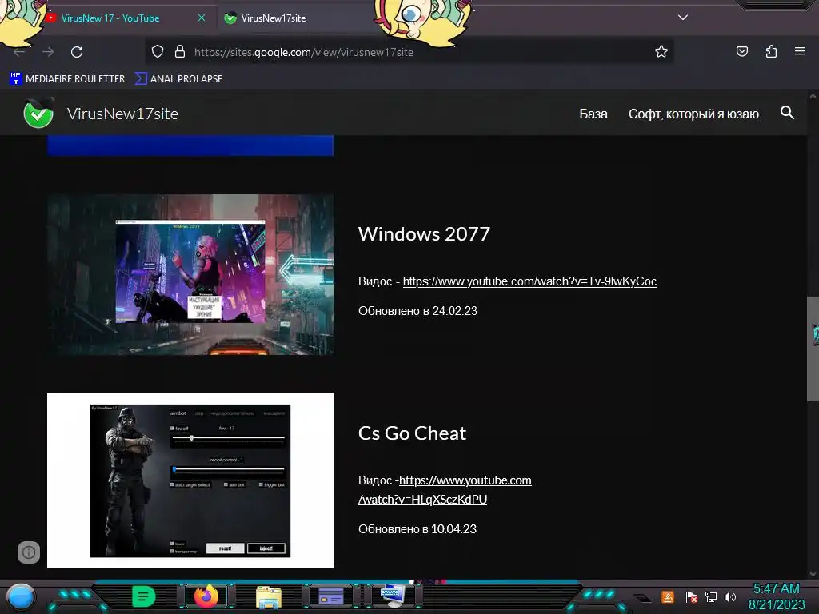Open File Explorer from taskbar
The image size is (819, 614).
click(x=269, y=597)
